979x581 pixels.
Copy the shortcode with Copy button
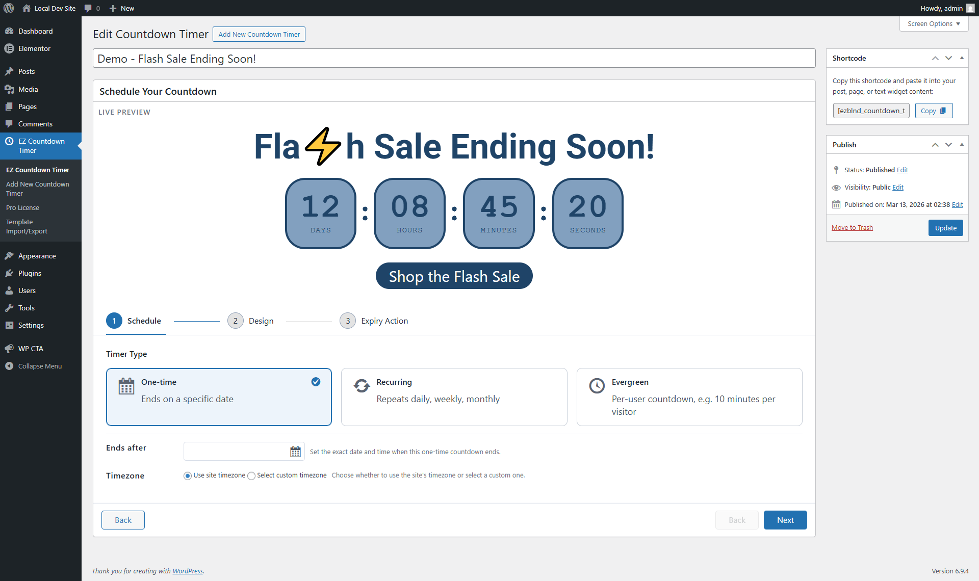click(x=933, y=111)
